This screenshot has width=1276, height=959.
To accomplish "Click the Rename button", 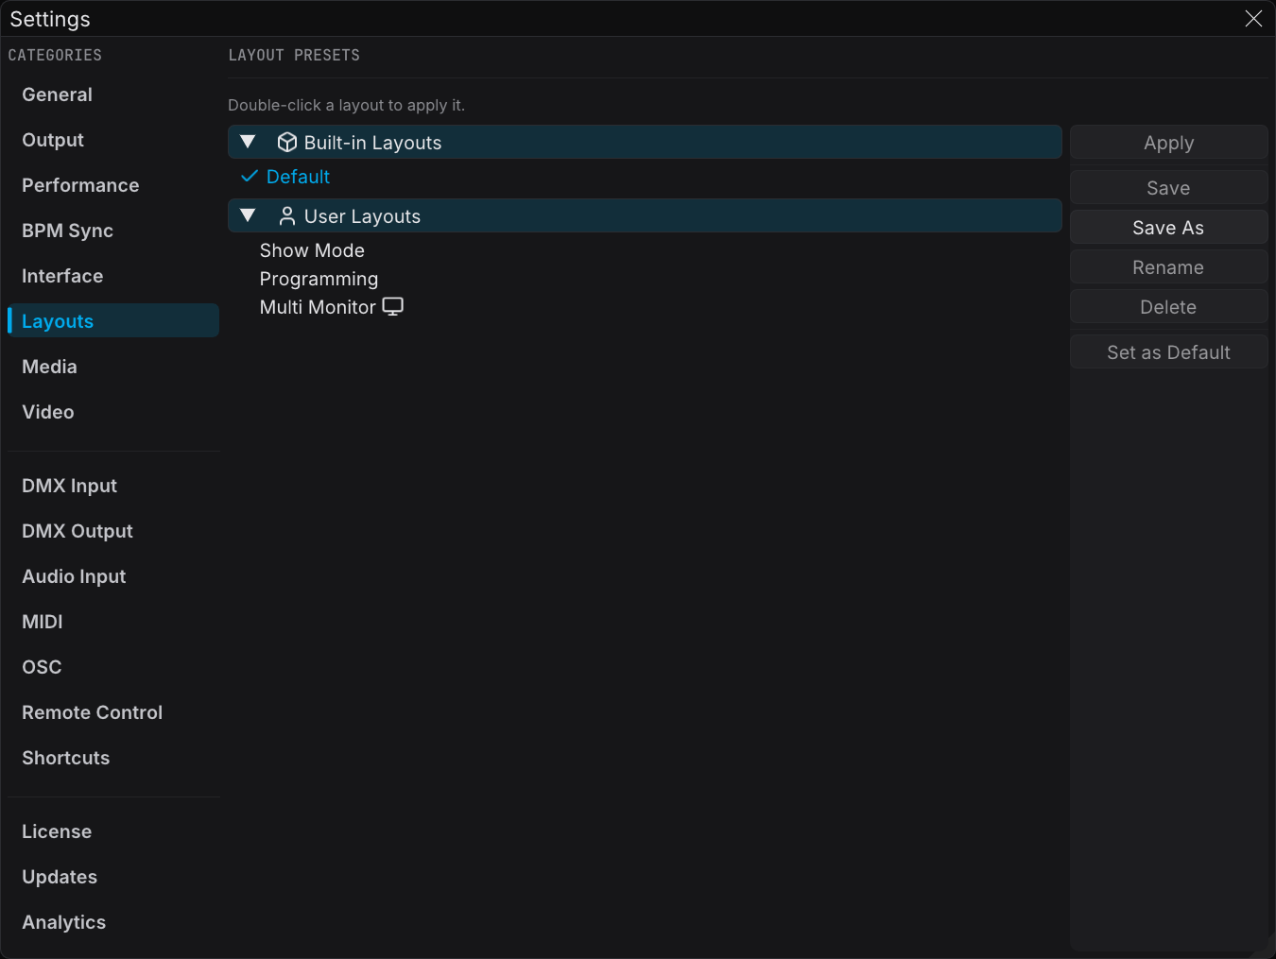I will coord(1169,267).
